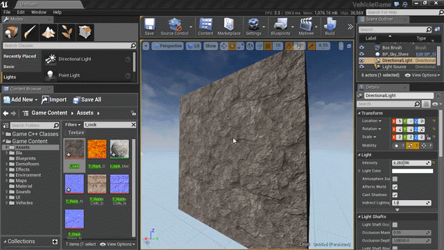Adjust the Indirect Lighting intensity slider

411,203
